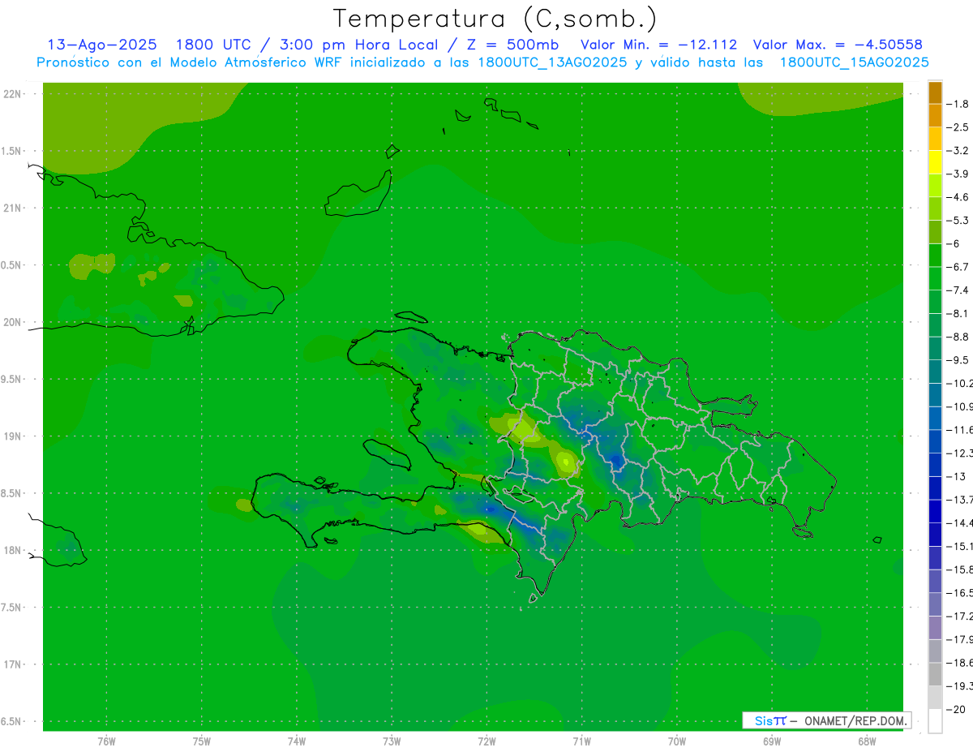This screenshot has height=752, width=973.
Task: Pick the teal legend band between -9.5 and -10.2
Action: pos(935,372)
